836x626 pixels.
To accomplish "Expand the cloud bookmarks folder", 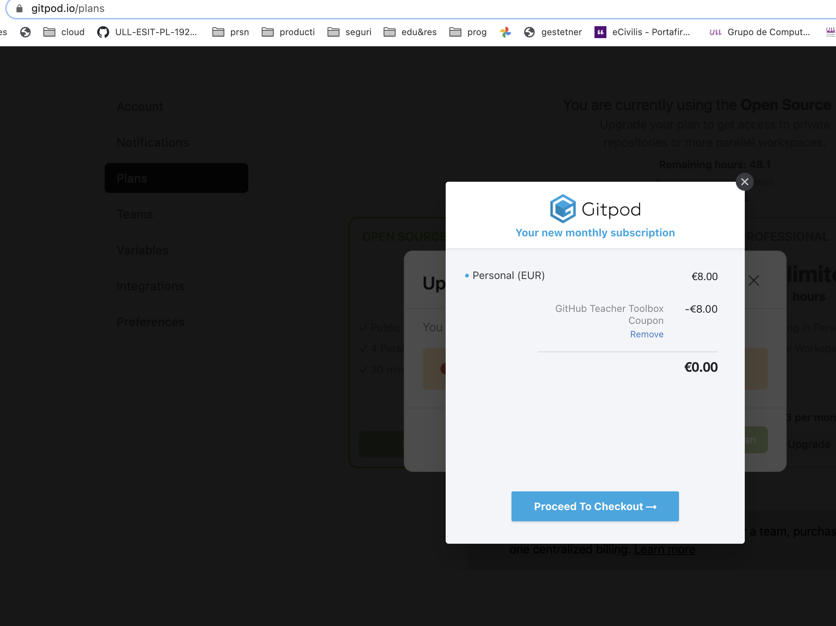I will click(x=64, y=32).
